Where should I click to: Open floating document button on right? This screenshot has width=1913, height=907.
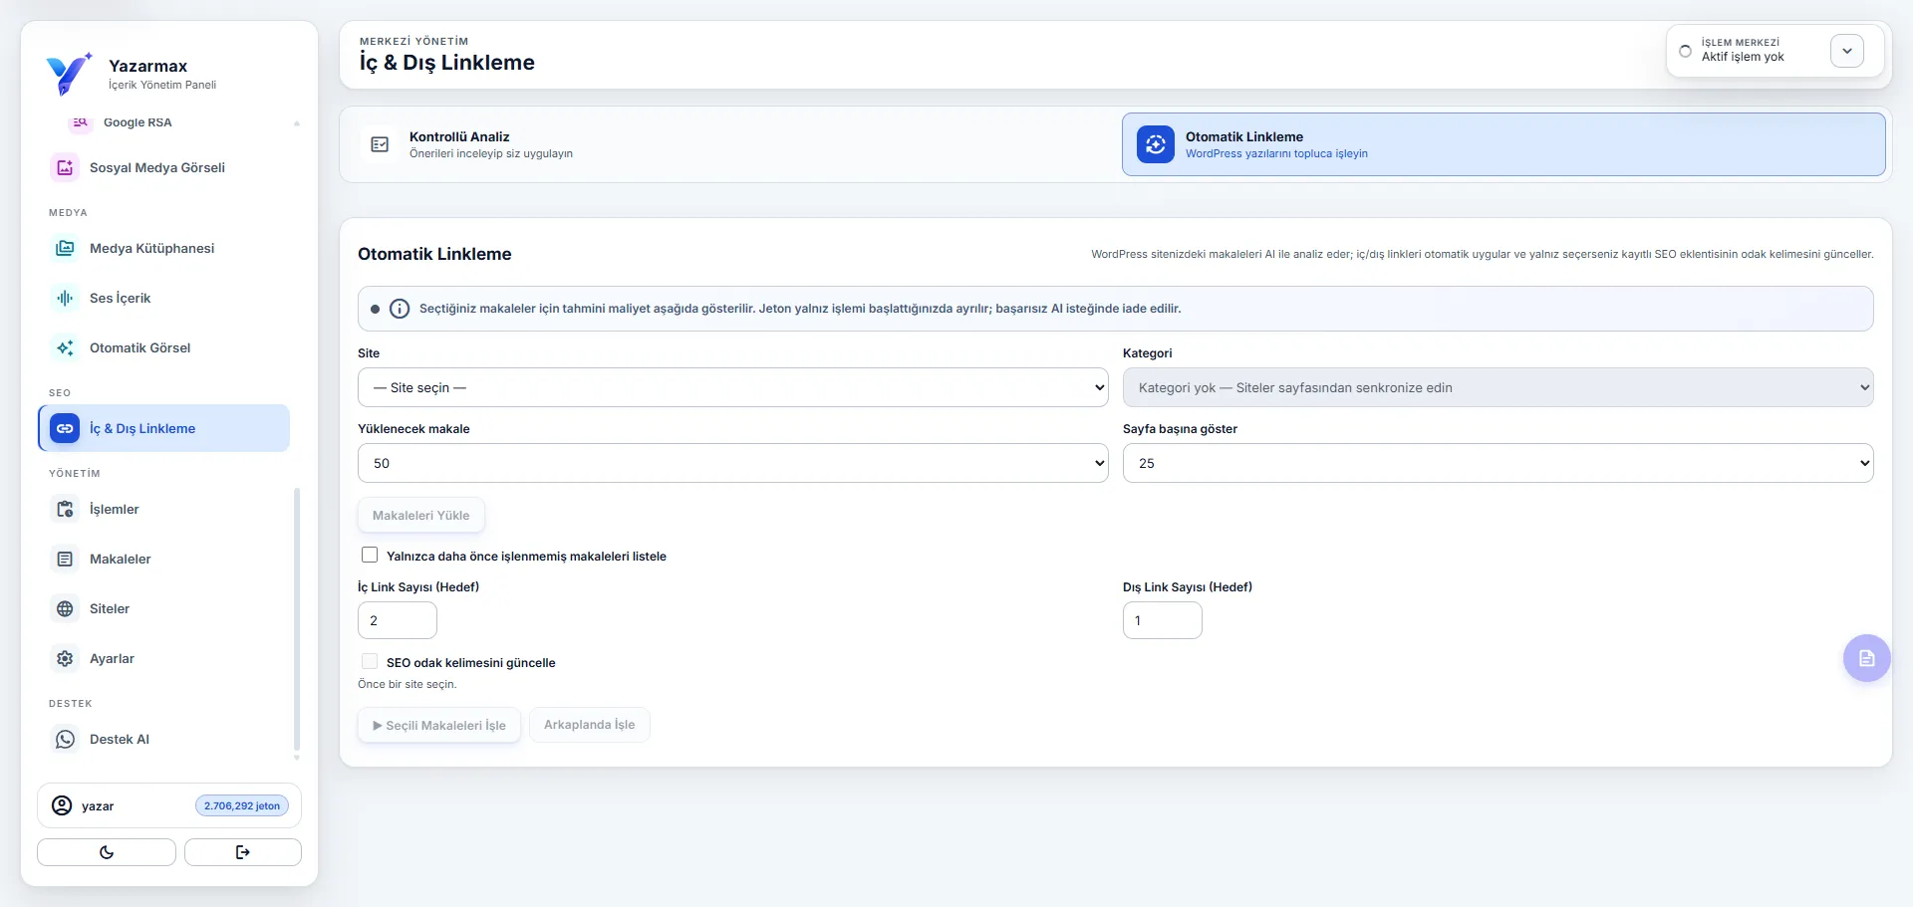tap(1866, 658)
